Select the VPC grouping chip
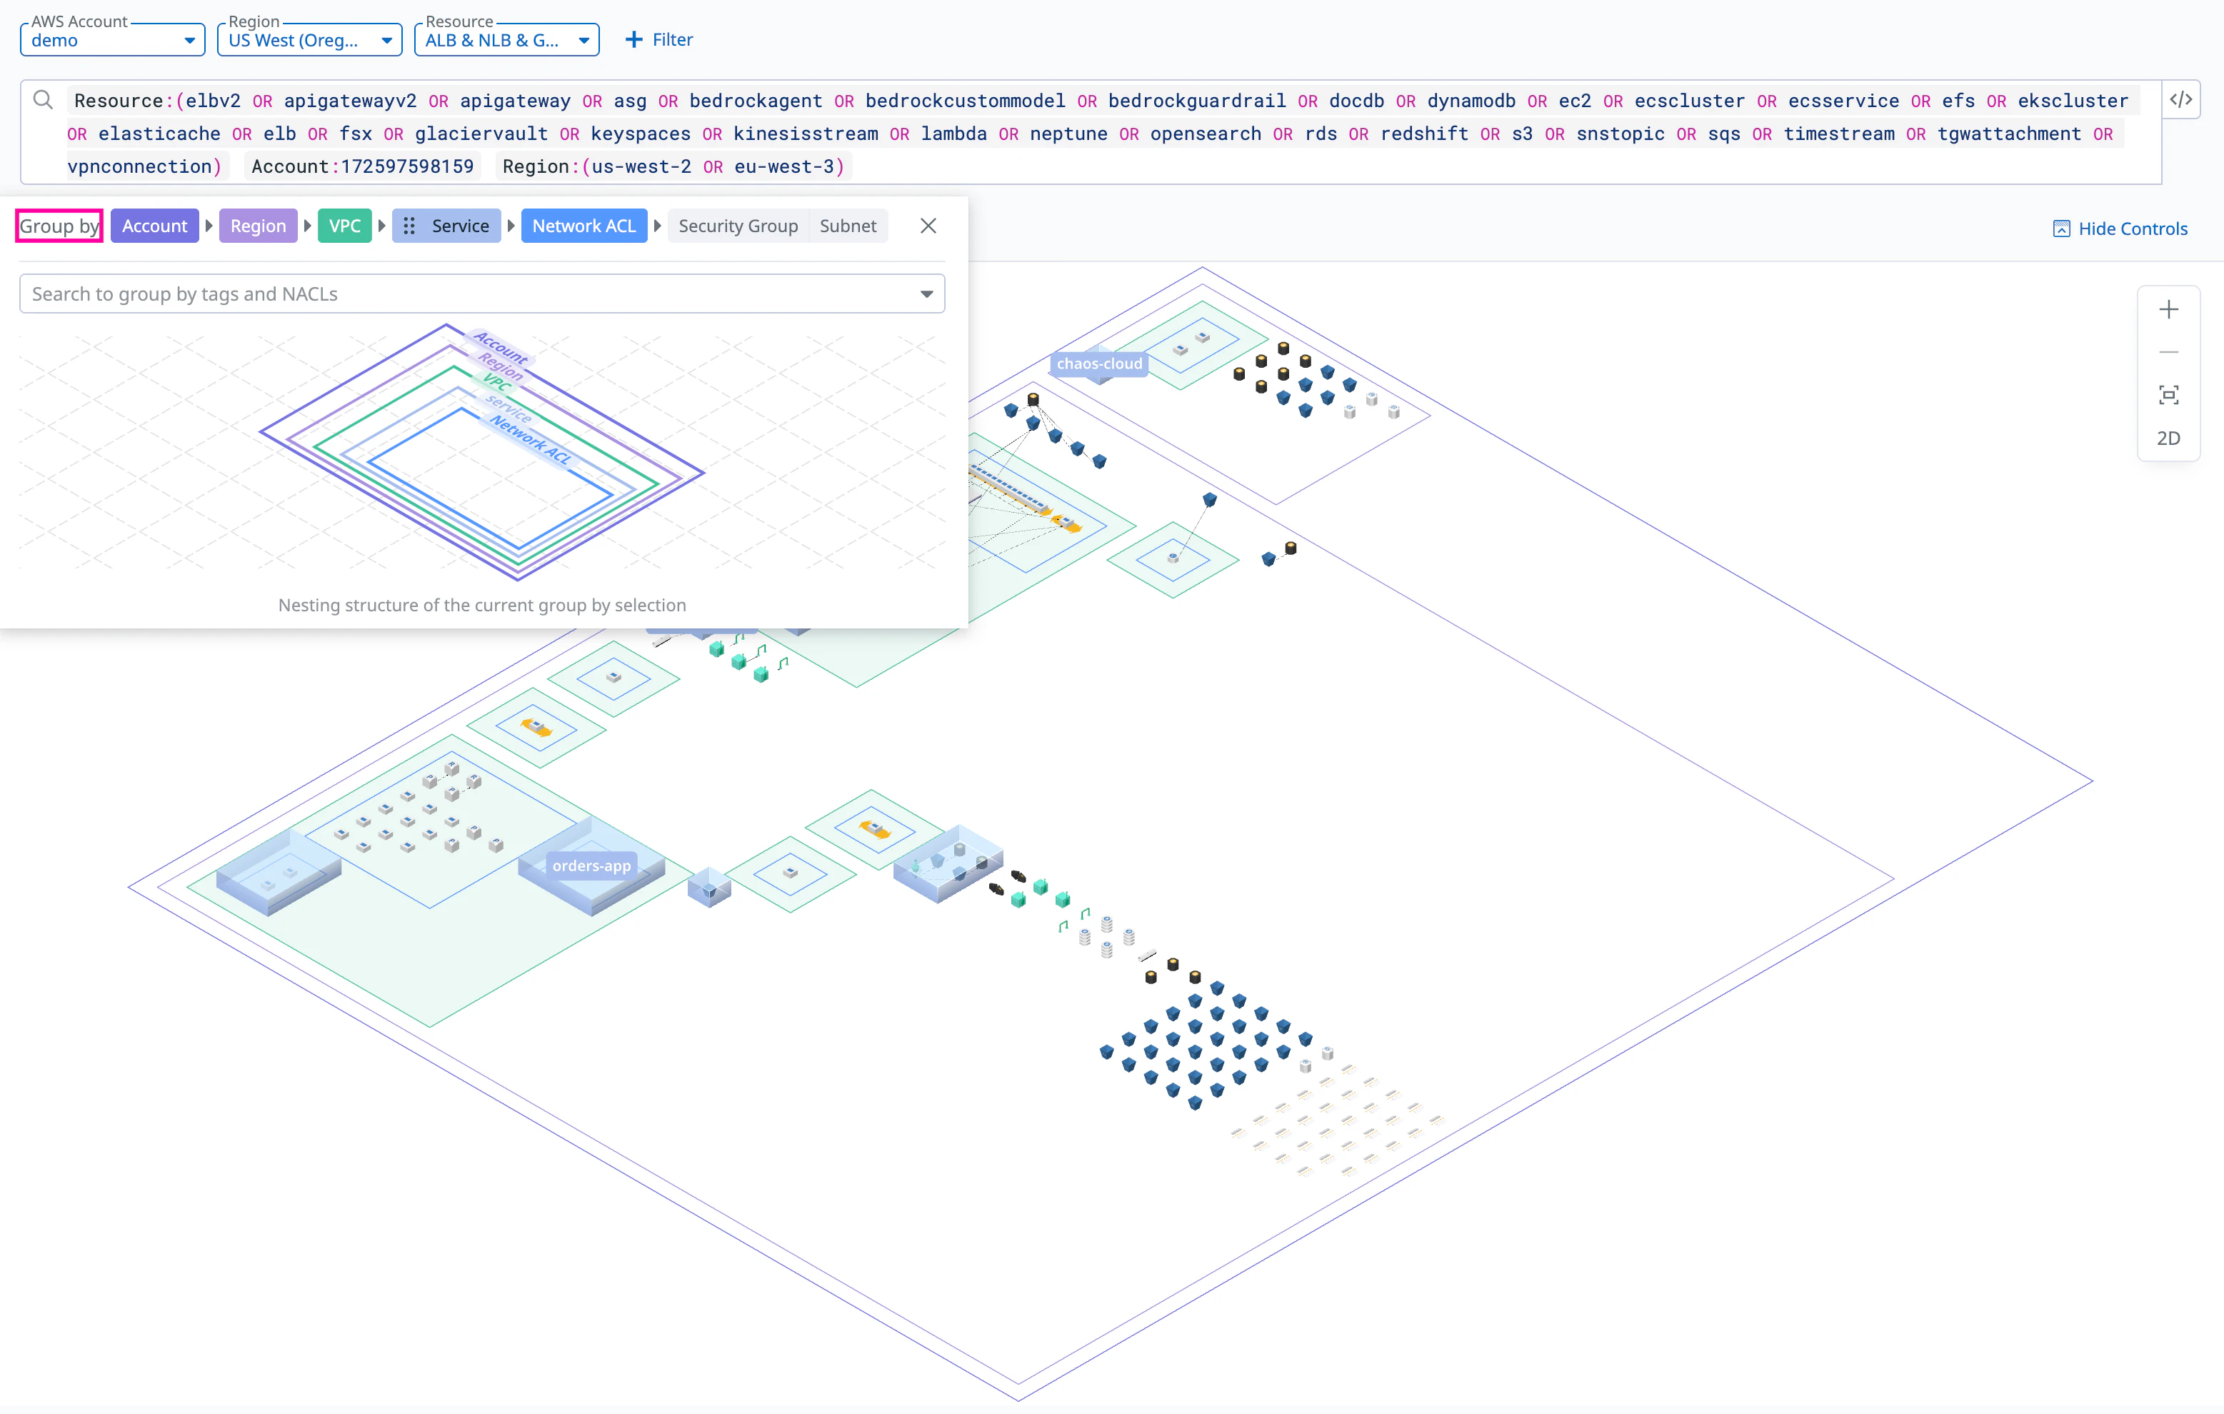This screenshot has height=1414, width=2224. (x=344, y=226)
